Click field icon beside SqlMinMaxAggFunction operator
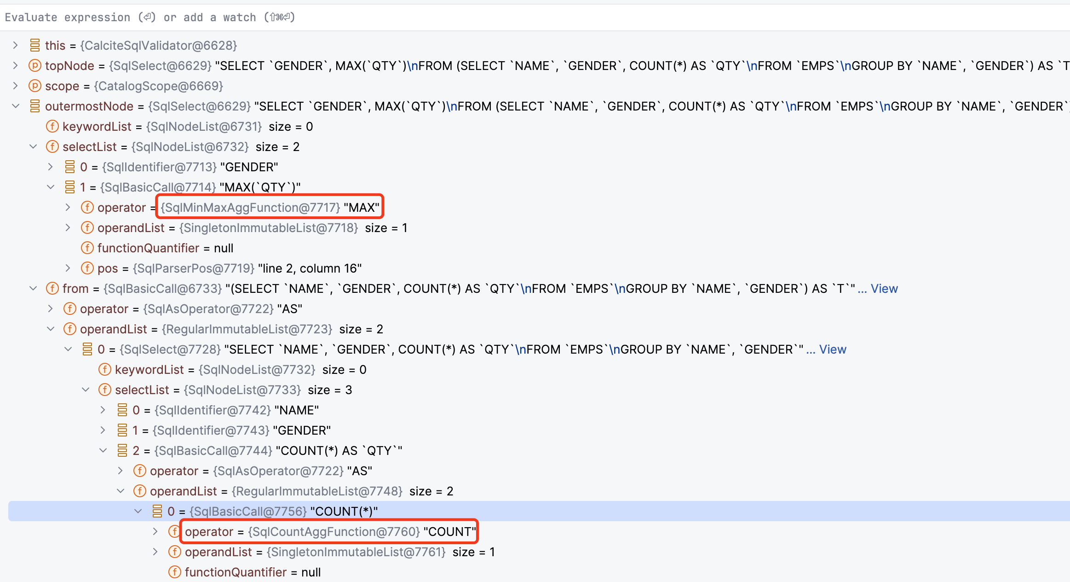Viewport: 1070px width, 582px height. click(87, 207)
